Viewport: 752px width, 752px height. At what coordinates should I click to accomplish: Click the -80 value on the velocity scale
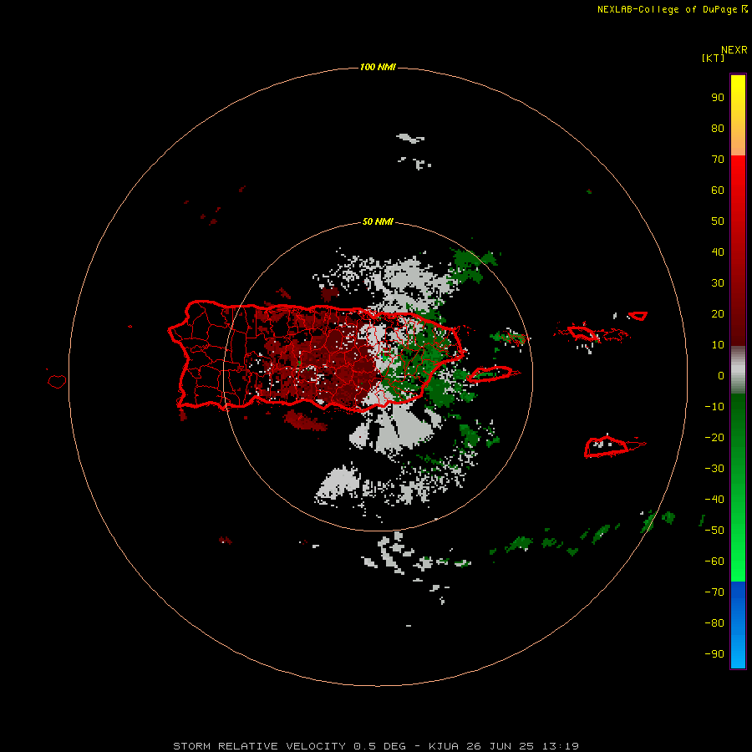714,623
